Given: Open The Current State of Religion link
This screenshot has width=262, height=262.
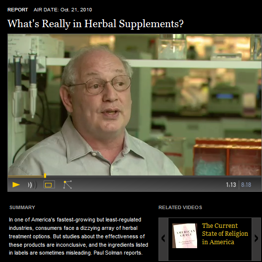Looking at the screenshot, I should [225, 234].
